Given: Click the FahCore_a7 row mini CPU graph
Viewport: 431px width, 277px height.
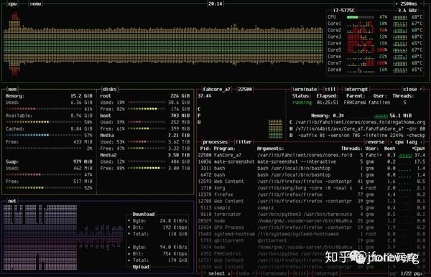Looking at the screenshot, I should (x=405, y=156).
